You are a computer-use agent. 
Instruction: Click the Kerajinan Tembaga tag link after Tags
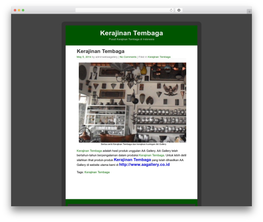(97, 172)
